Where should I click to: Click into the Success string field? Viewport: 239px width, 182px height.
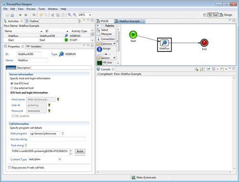[x=57, y=139]
